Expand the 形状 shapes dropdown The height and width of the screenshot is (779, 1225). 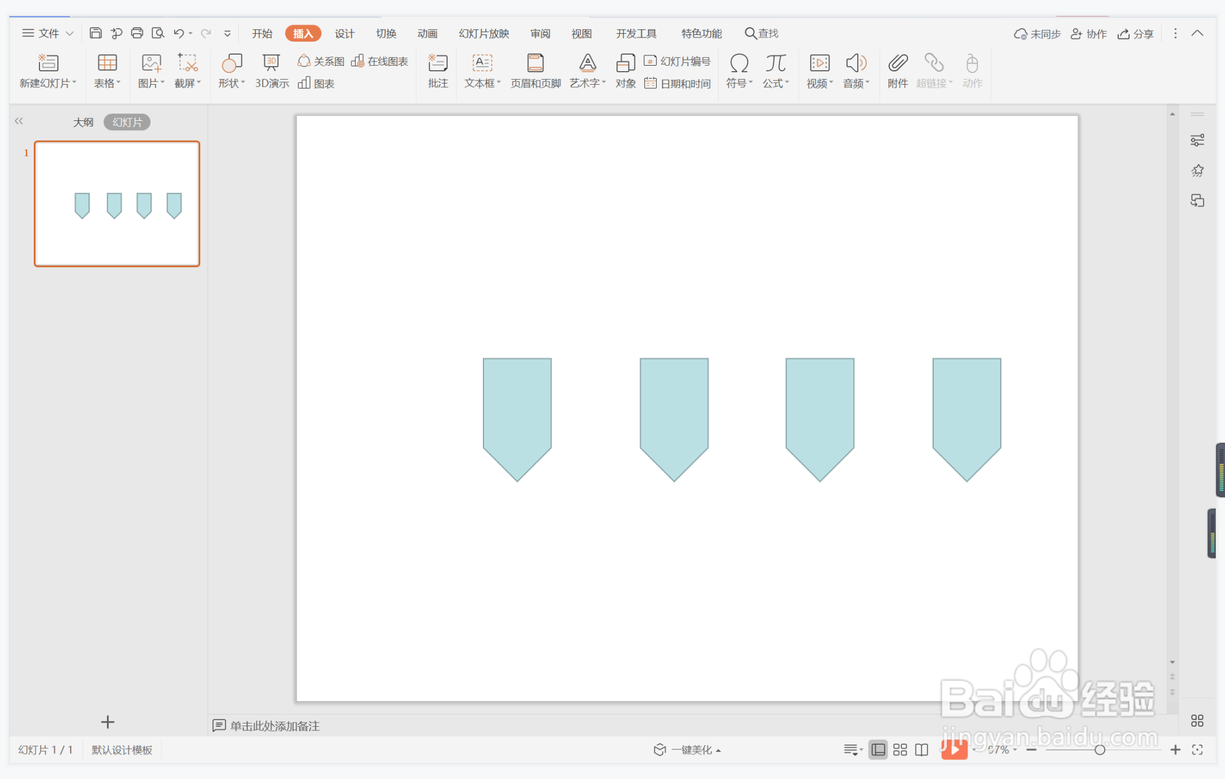coord(232,83)
